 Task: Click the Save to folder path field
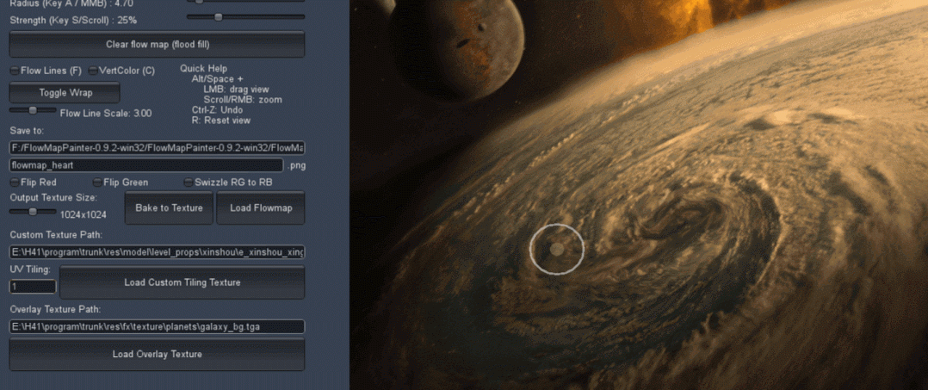click(157, 148)
